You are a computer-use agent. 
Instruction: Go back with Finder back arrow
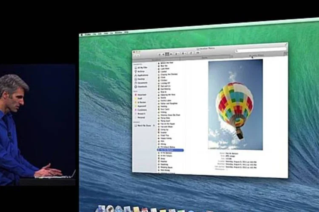pyautogui.click(x=135, y=55)
